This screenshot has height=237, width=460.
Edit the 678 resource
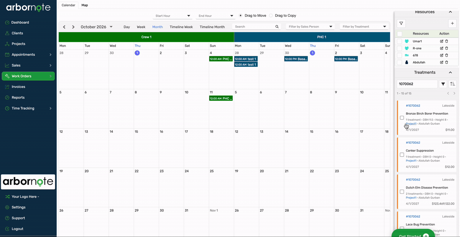click(442, 55)
